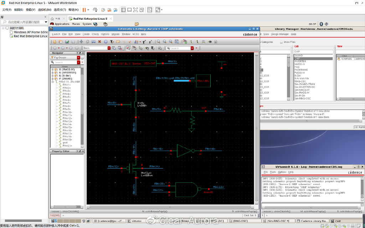The image size is (365, 228).
Task: Click the Redo arrow icon
Action: click(x=130, y=42)
